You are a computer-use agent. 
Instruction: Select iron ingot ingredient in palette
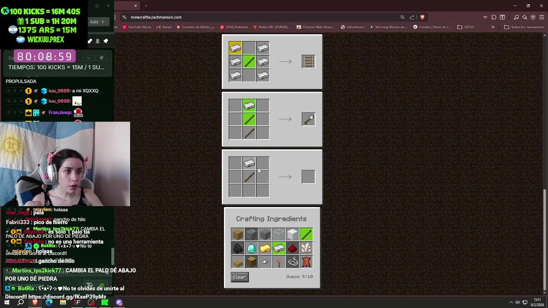coord(279,248)
